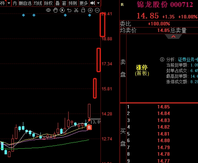Select the 预测 toolbar item
The height and width of the screenshot is (163, 198).
pos(73,3)
